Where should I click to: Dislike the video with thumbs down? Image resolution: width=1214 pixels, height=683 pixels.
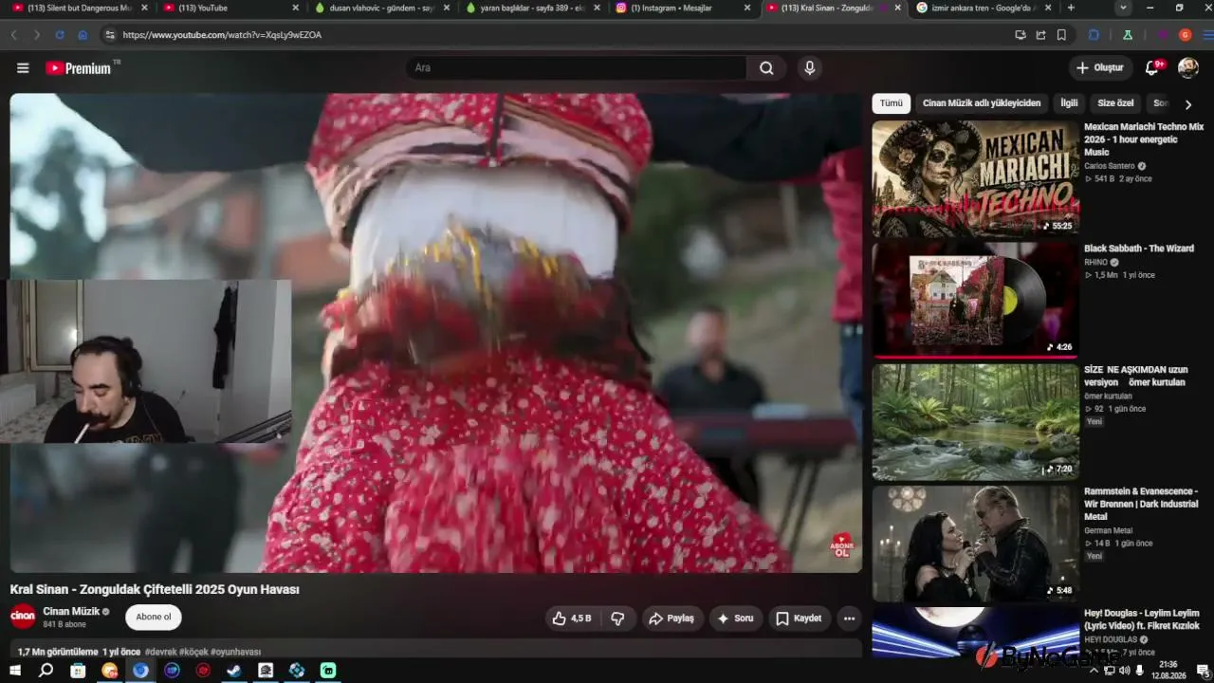(617, 618)
